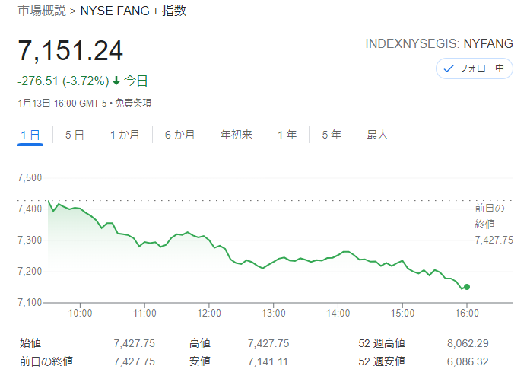This screenshot has width=527, height=379.
Task: Switch to the 1年 range tab
Action: [x=287, y=135]
